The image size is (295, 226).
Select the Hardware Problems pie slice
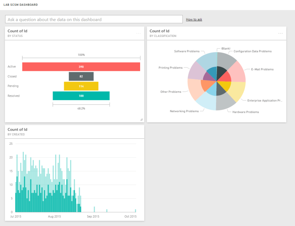click(x=226, y=102)
